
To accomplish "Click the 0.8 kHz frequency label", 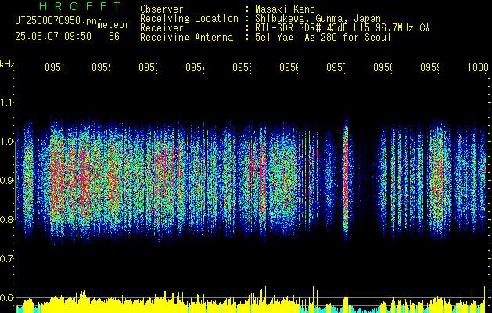I will (6, 219).
